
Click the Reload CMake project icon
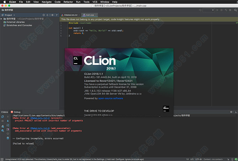point(3,117)
